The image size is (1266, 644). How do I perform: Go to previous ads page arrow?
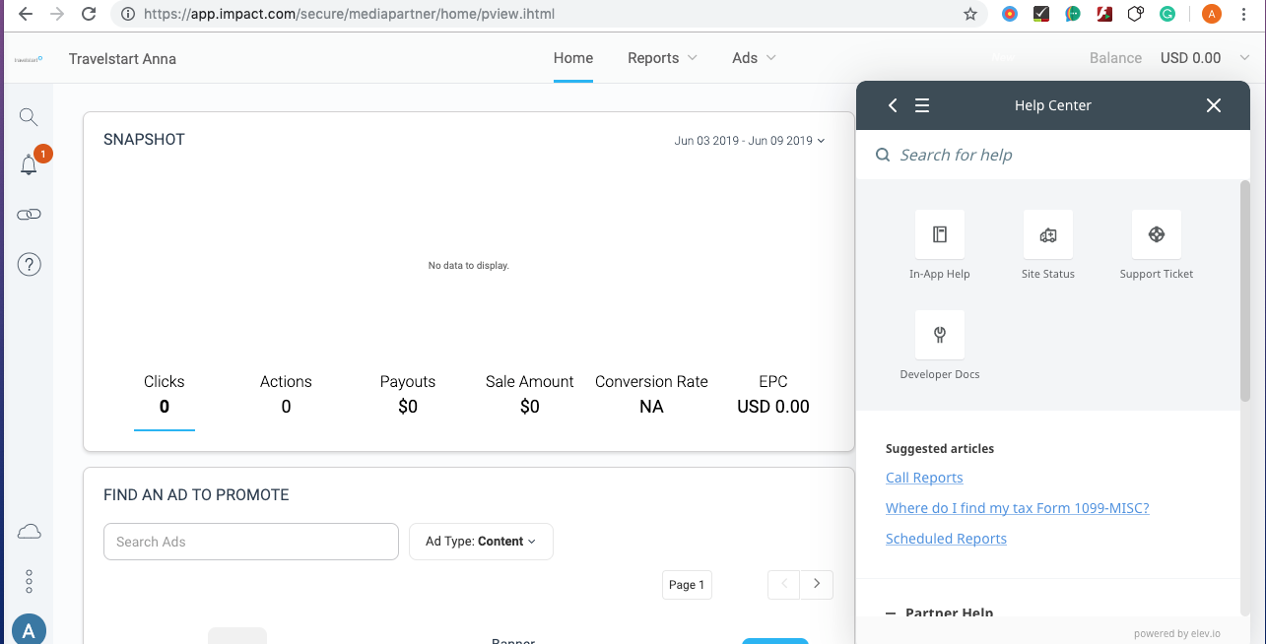tap(784, 584)
